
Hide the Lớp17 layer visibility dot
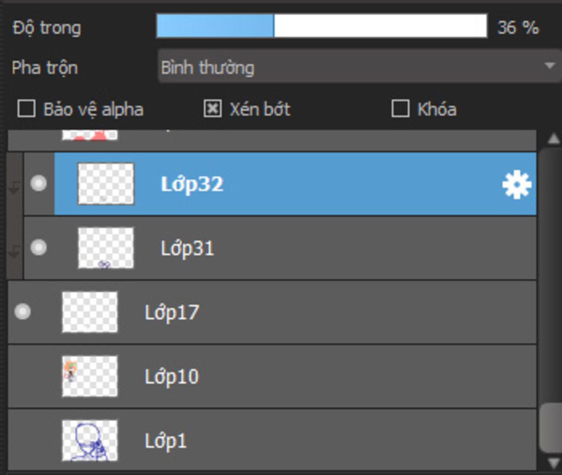(x=23, y=312)
